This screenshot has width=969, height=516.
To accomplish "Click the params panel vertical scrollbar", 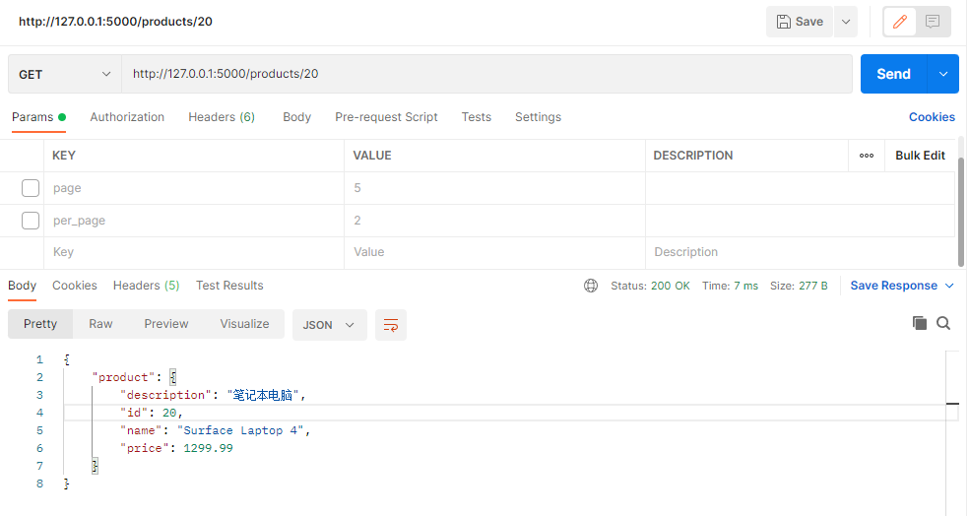I will (961, 212).
